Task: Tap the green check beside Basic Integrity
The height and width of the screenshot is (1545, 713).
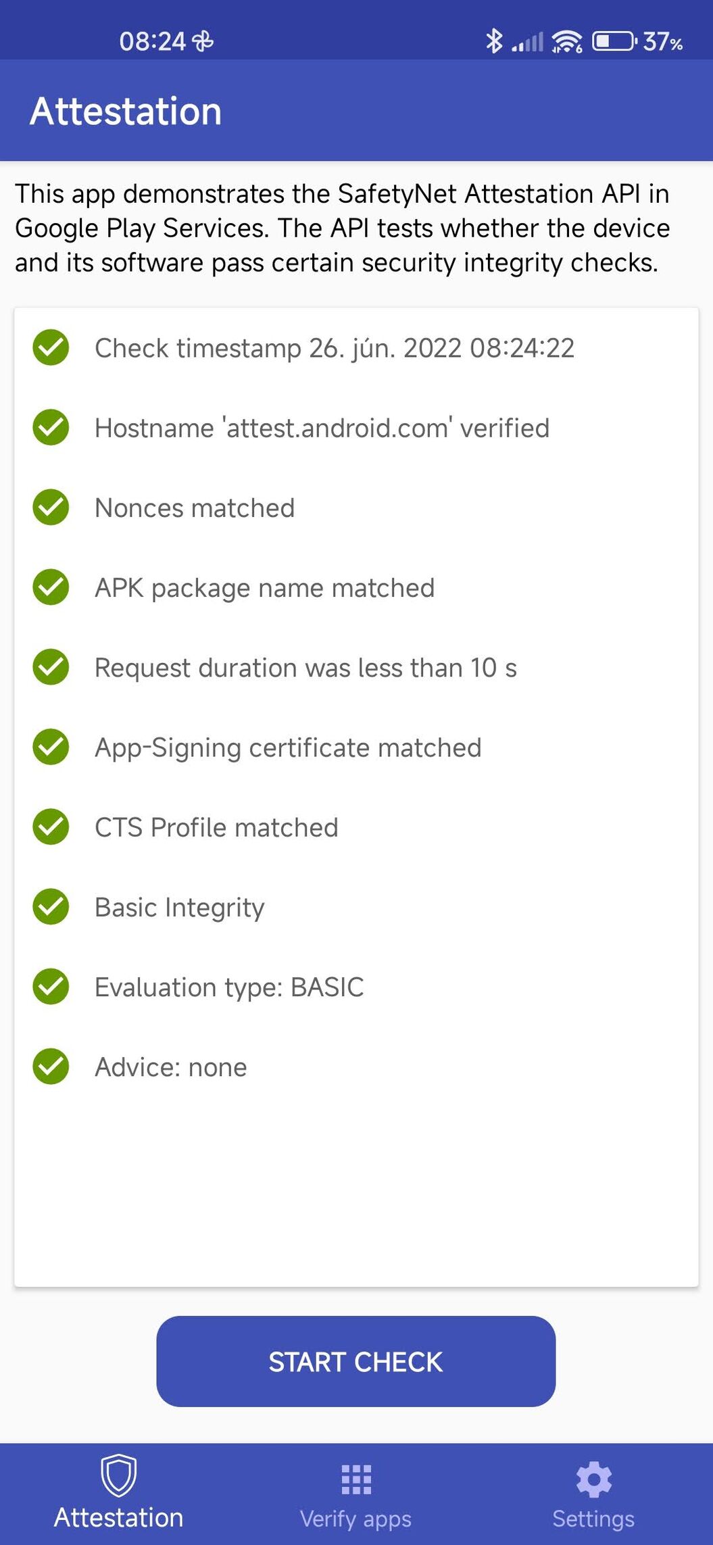Action: point(51,907)
